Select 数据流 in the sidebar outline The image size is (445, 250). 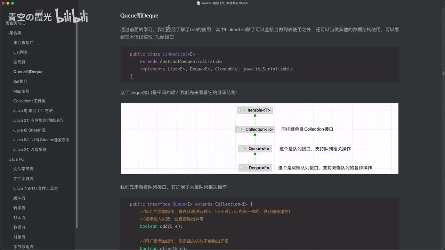pos(19,227)
